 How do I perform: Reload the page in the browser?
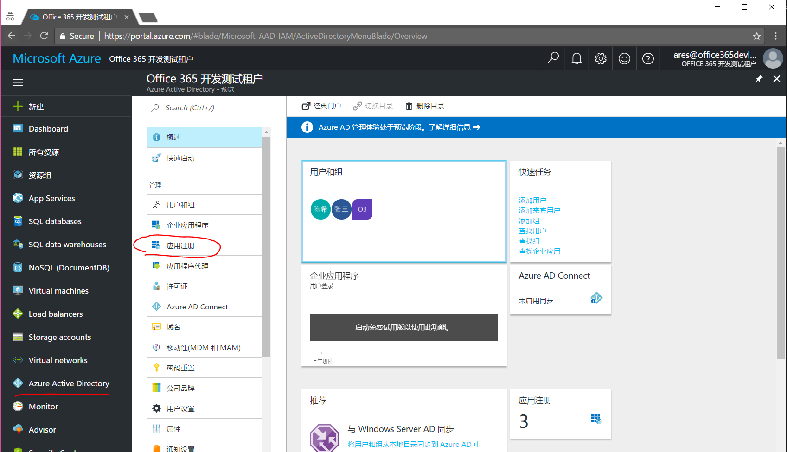coord(44,36)
